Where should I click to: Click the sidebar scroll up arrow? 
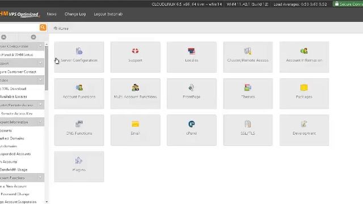point(47,44)
